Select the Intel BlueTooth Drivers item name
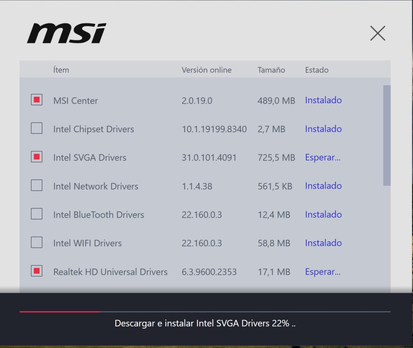413x348 pixels. coord(98,215)
